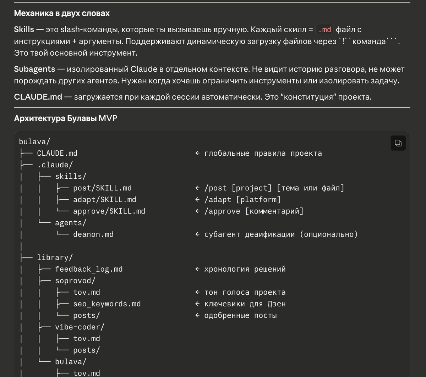Click the 'Архитектура Булавы MVP' heading
Viewport: 426px width, 377px height.
click(66, 118)
